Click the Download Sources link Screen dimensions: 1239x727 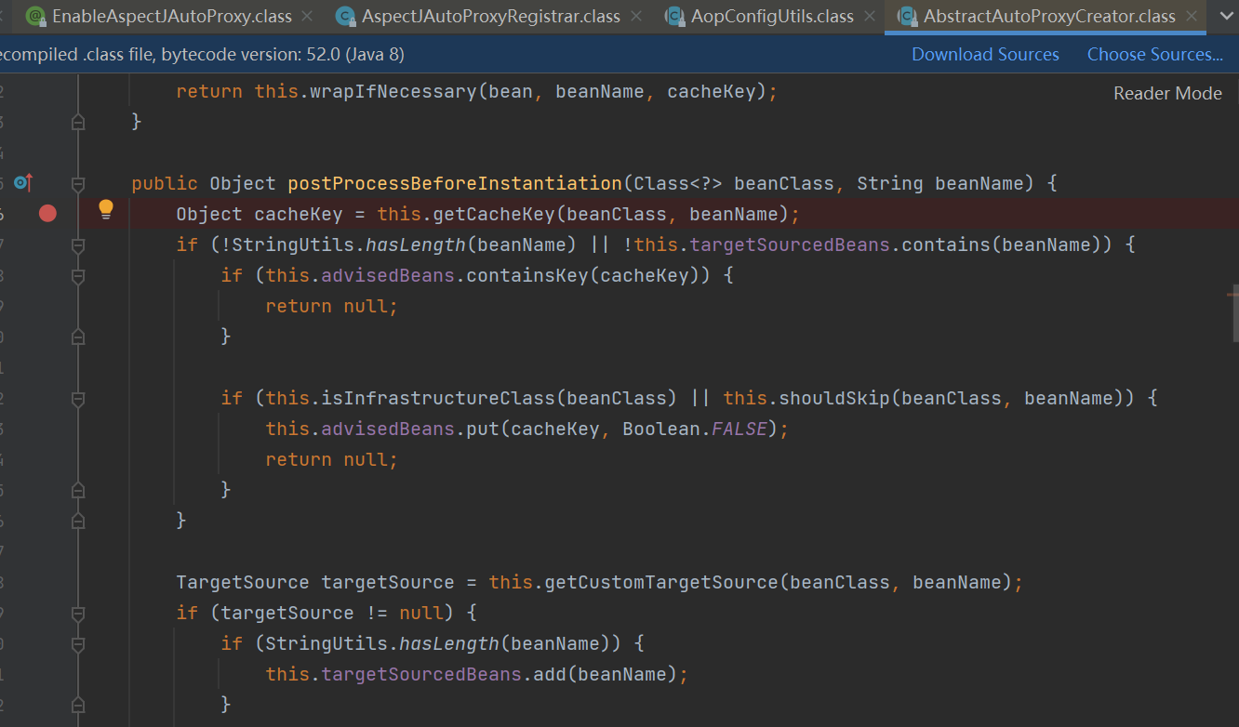[985, 54]
